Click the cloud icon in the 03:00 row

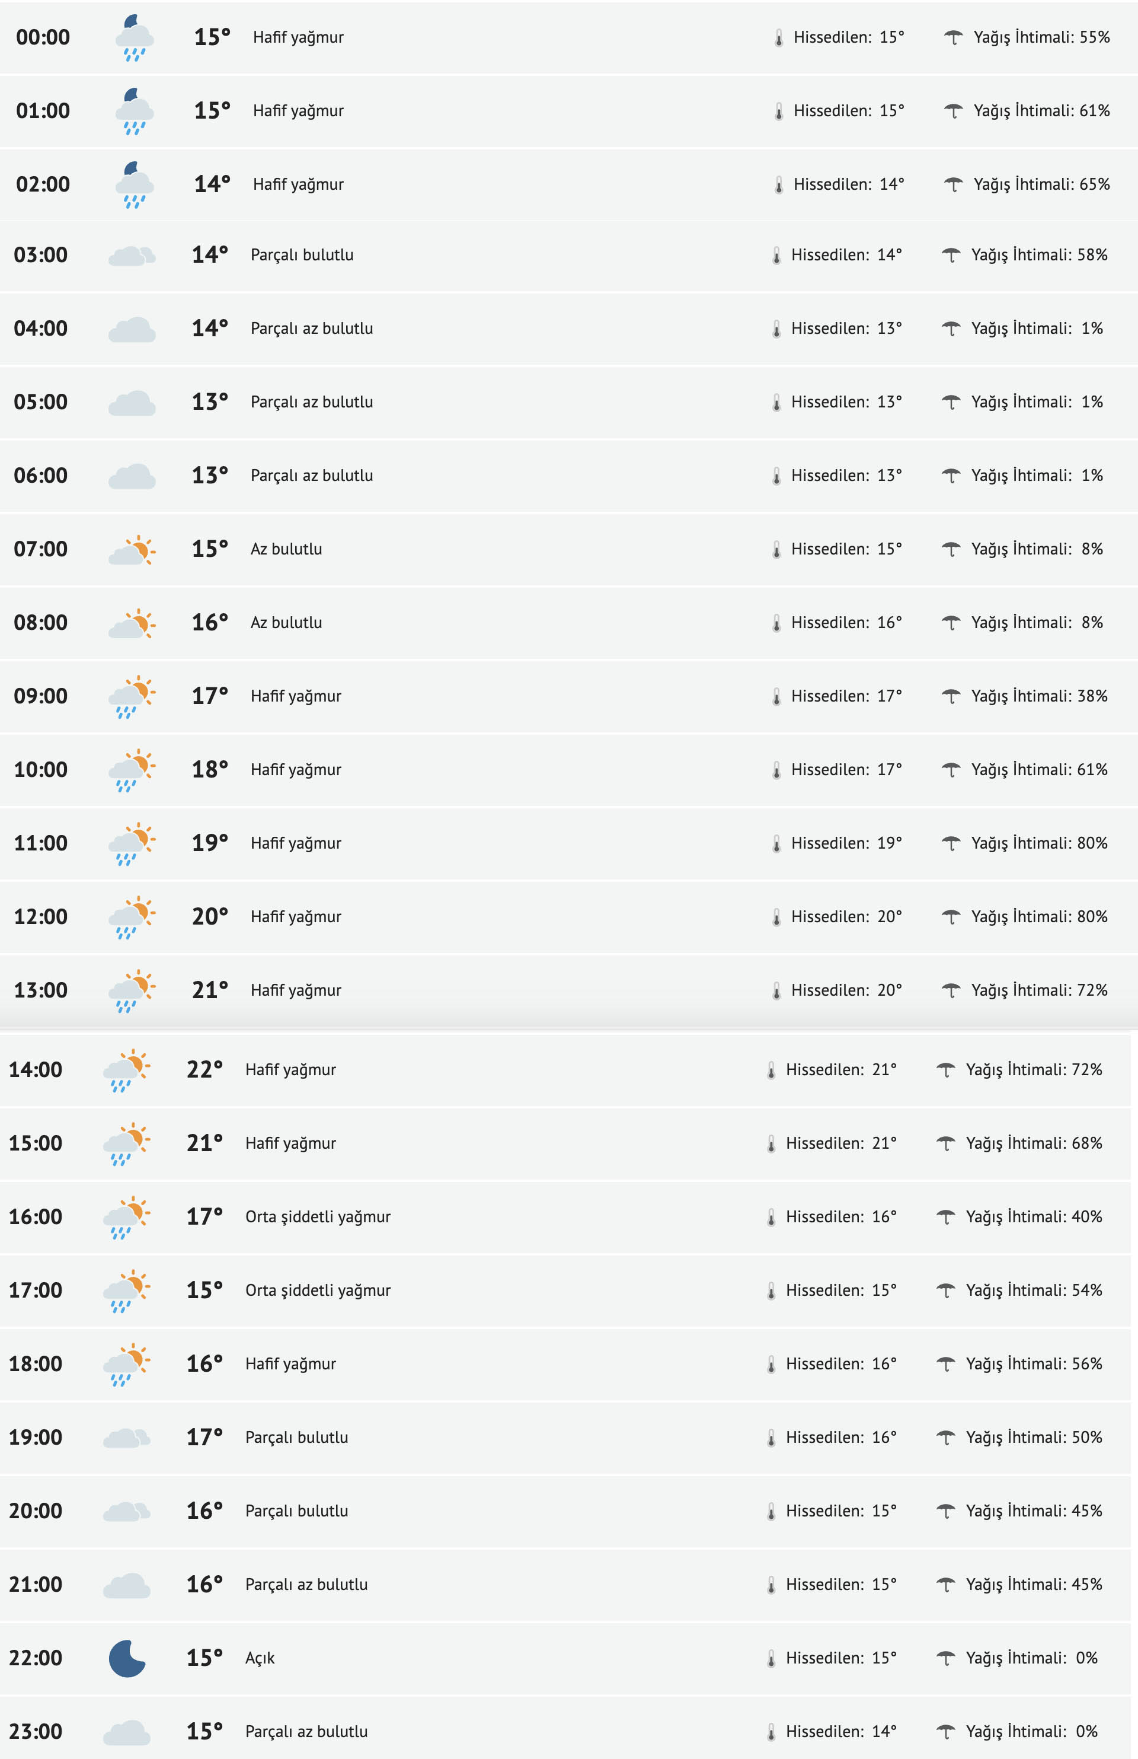pyautogui.click(x=132, y=256)
